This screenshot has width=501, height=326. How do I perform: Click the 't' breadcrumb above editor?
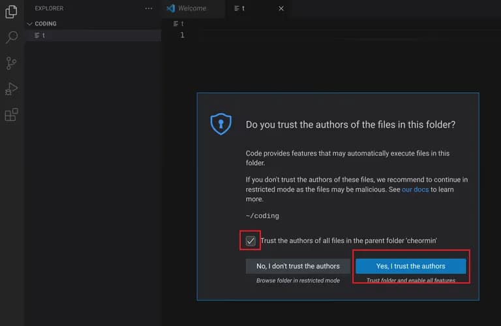[x=182, y=24]
